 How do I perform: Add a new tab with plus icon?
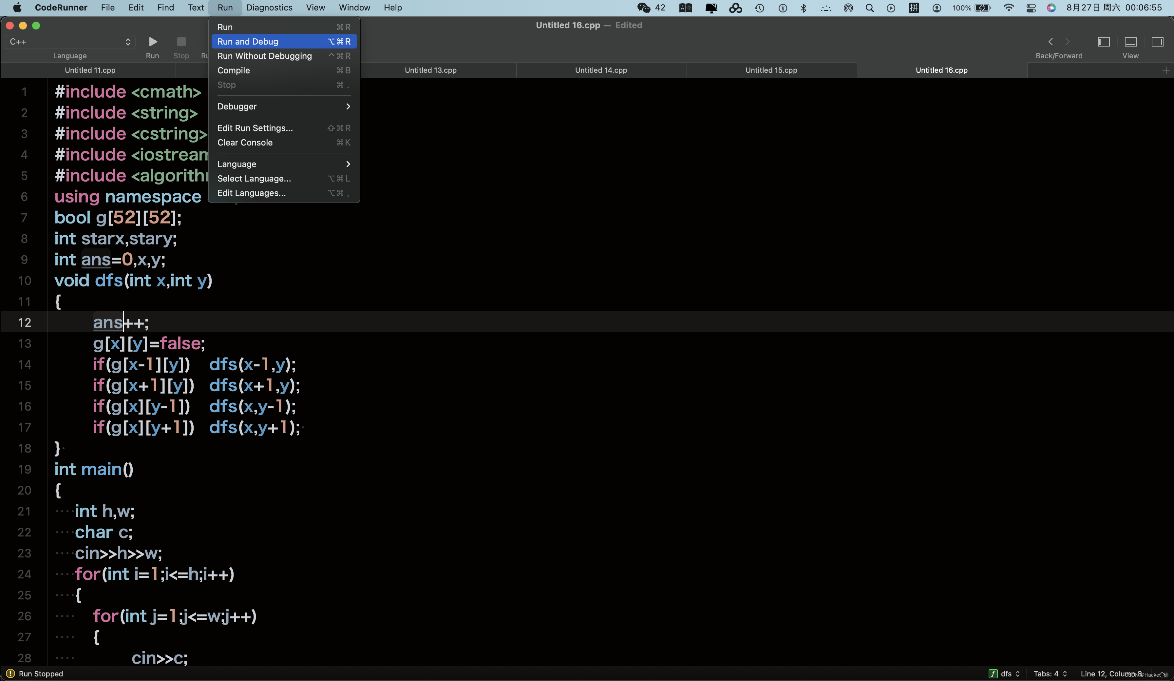click(1165, 70)
